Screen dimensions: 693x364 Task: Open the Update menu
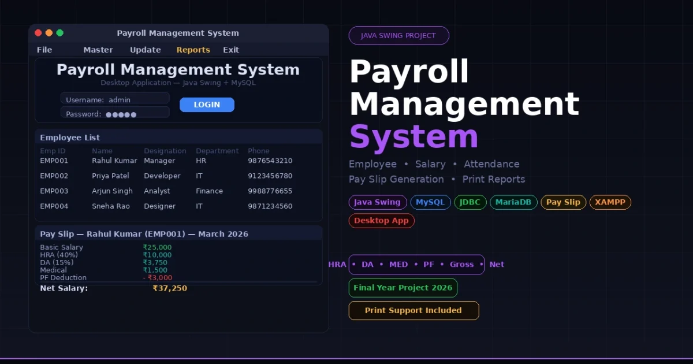click(145, 50)
